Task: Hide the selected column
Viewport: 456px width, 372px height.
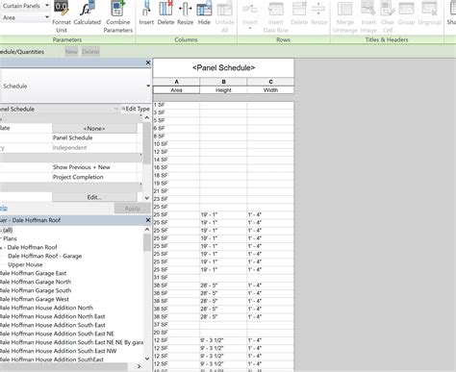Action: tap(204, 13)
